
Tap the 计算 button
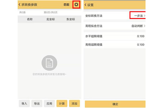[x=62, y=103]
